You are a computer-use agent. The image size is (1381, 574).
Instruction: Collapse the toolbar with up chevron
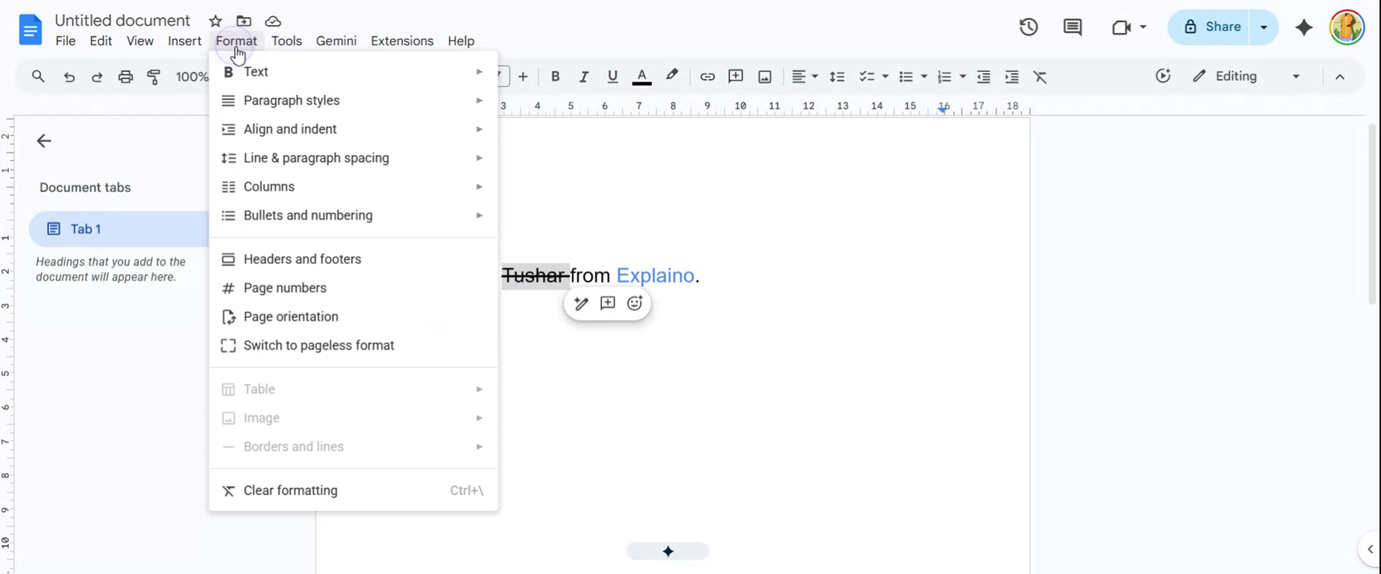click(x=1339, y=77)
